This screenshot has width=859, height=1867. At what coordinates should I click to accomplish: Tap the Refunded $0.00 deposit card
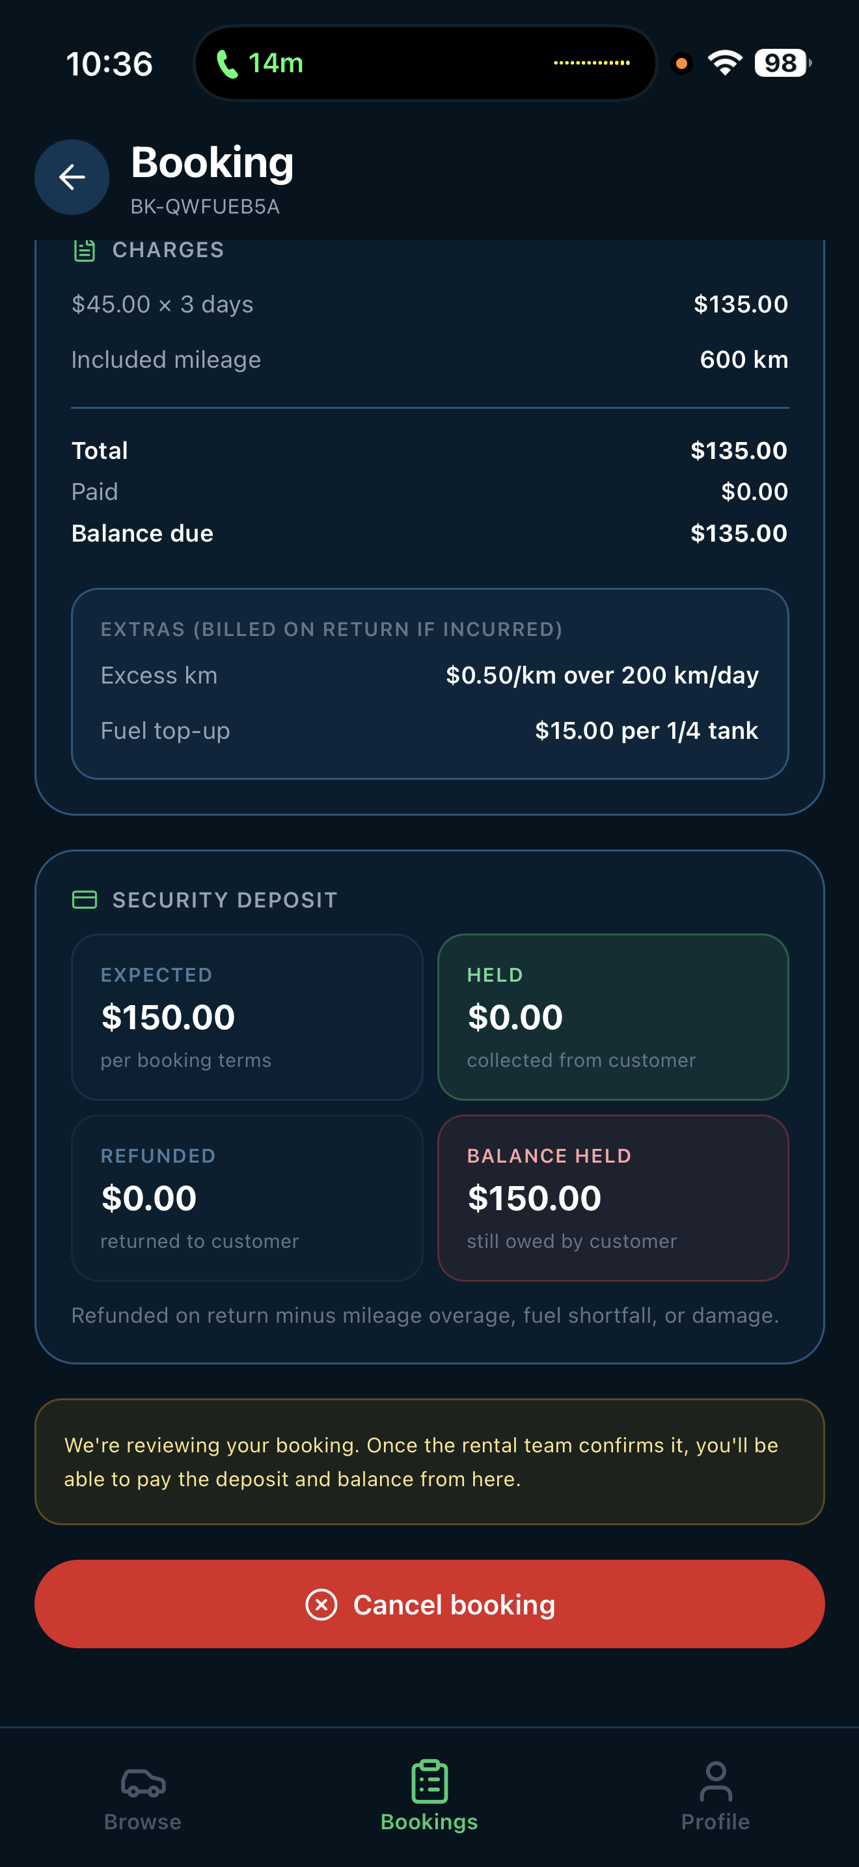(x=247, y=1197)
